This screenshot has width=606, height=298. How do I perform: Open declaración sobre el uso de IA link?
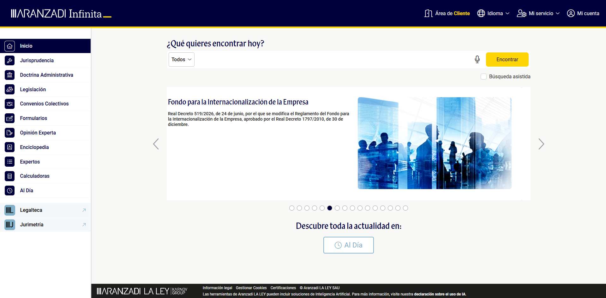440,294
